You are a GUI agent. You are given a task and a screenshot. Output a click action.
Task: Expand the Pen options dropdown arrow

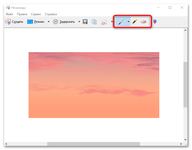pos(128,22)
